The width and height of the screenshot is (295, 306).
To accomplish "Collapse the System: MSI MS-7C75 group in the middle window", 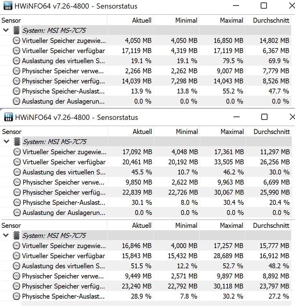I will 6,142.
